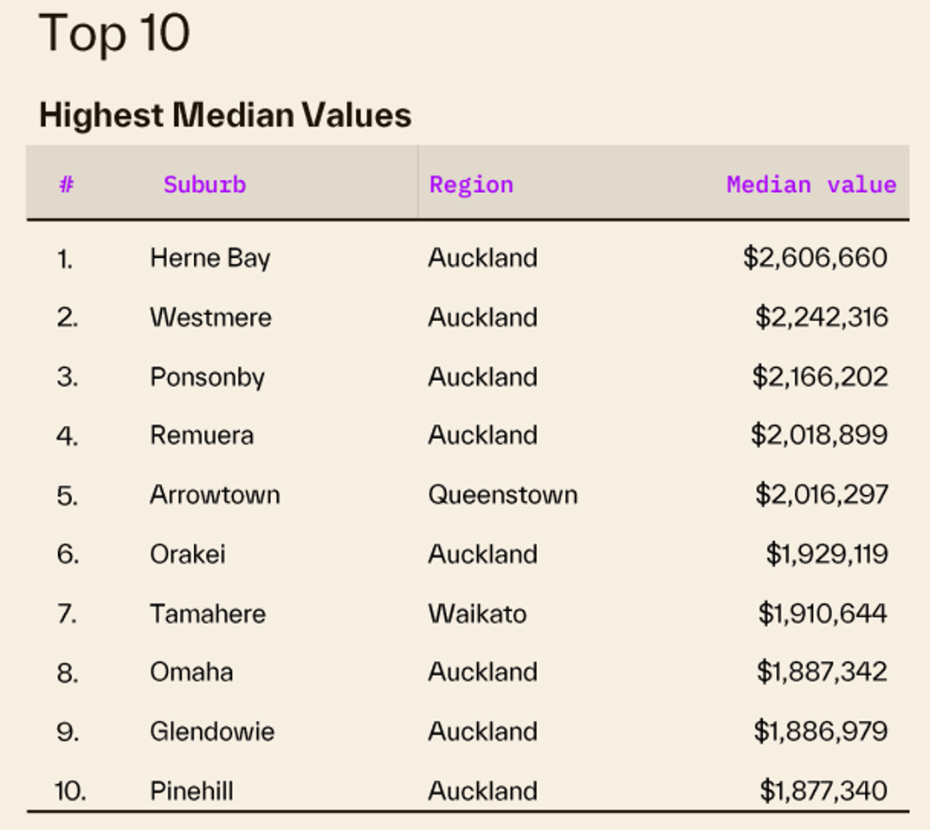Image resolution: width=930 pixels, height=830 pixels.
Task: Select the Omaha suburb entry
Action: pyautogui.click(x=191, y=672)
